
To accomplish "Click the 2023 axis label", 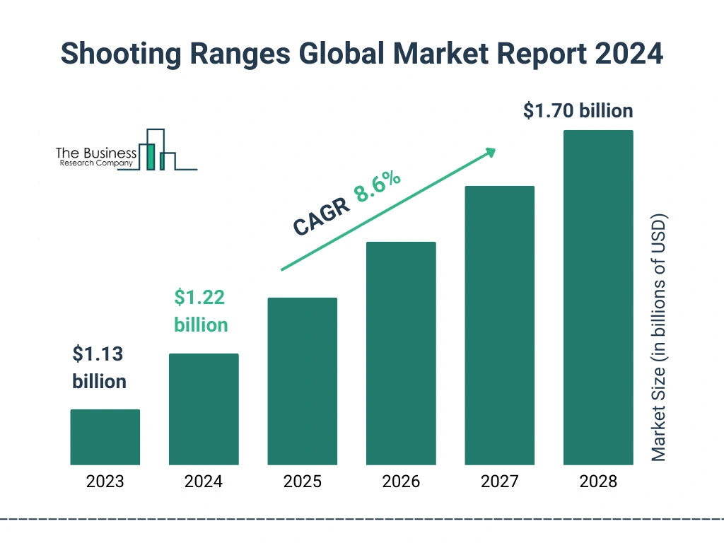I will point(105,481).
